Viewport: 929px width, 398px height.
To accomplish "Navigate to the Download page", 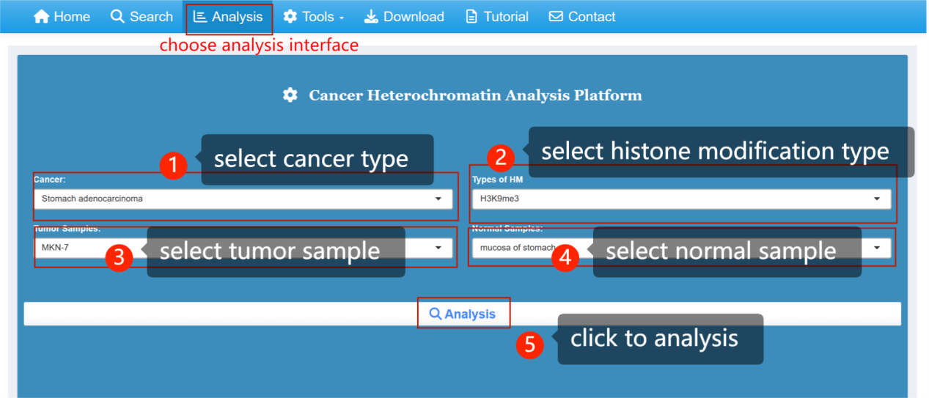I will (414, 16).
